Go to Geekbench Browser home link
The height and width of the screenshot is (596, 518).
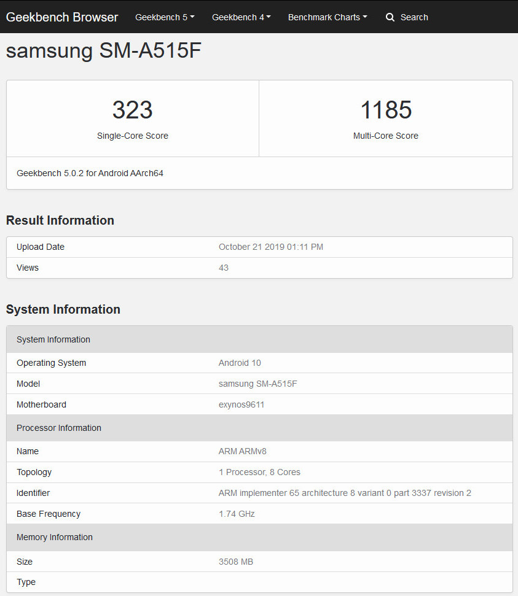[x=62, y=17]
